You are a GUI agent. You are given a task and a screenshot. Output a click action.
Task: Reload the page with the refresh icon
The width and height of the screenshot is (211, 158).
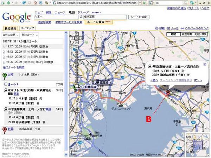click(x=24, y=3)
